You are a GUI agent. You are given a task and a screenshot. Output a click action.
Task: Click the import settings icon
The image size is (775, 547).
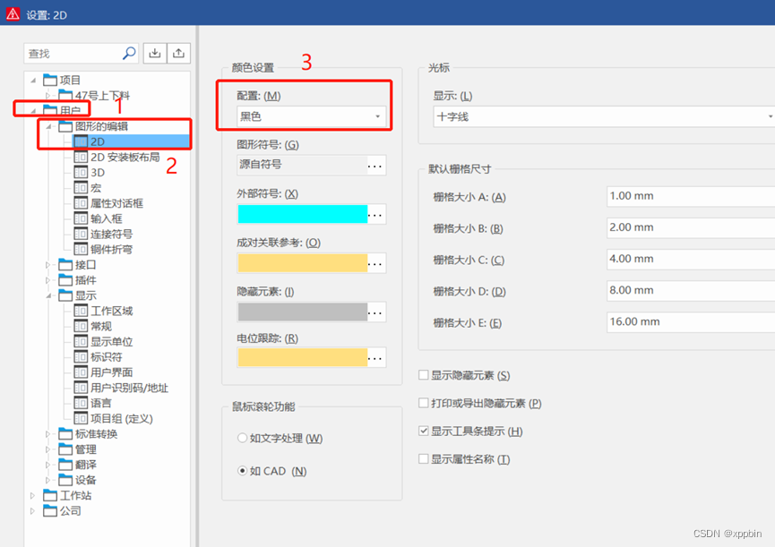coord(155,54)
